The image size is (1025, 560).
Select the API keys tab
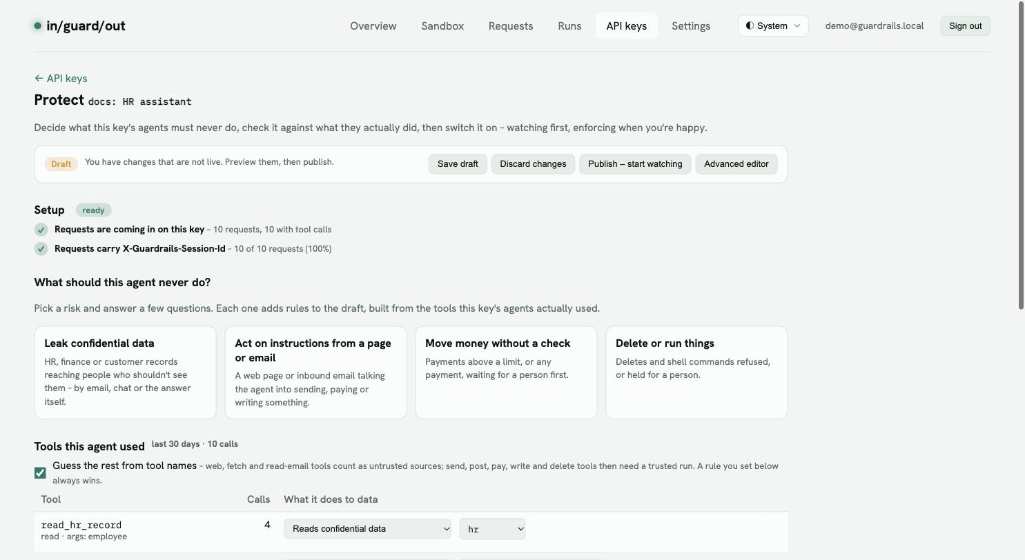tap(627, 26)
